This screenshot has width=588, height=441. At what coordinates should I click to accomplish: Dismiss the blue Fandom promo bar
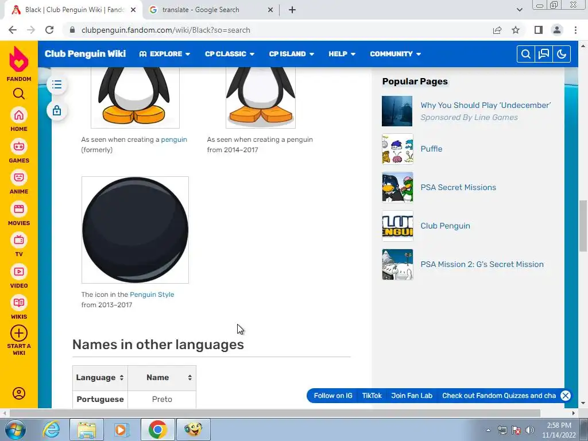click(x=566, y=396)
